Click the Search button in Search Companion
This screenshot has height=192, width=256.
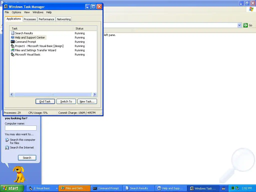click(x=27, y=158)
